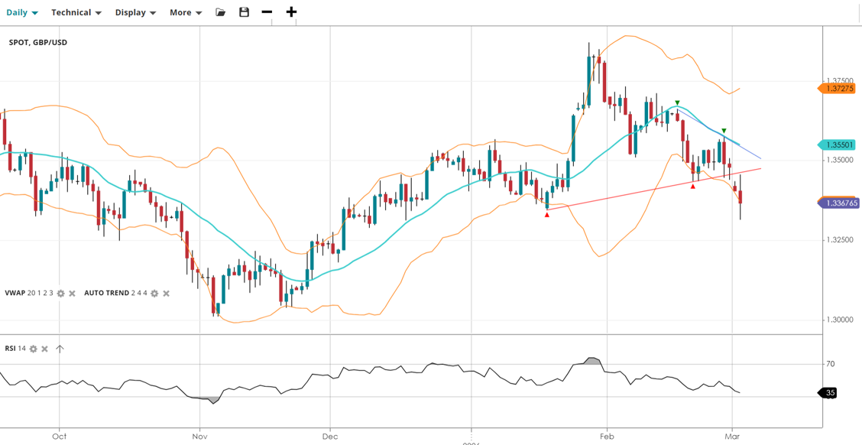
Task: Open the Daily timeframe dropdown
Action: [21, 12]
